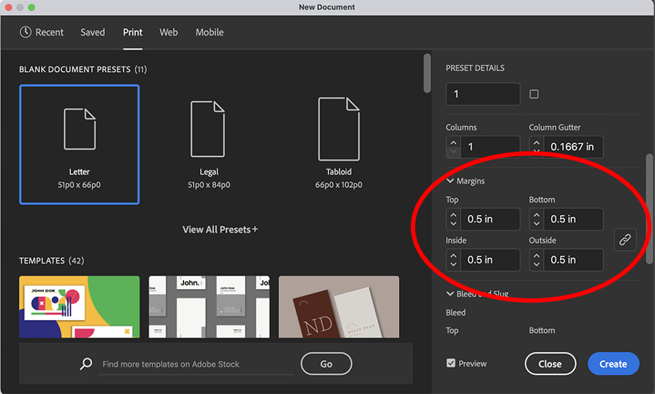Open the colorful John Doe business card template
655x394 pixels.
pos(79,307)
